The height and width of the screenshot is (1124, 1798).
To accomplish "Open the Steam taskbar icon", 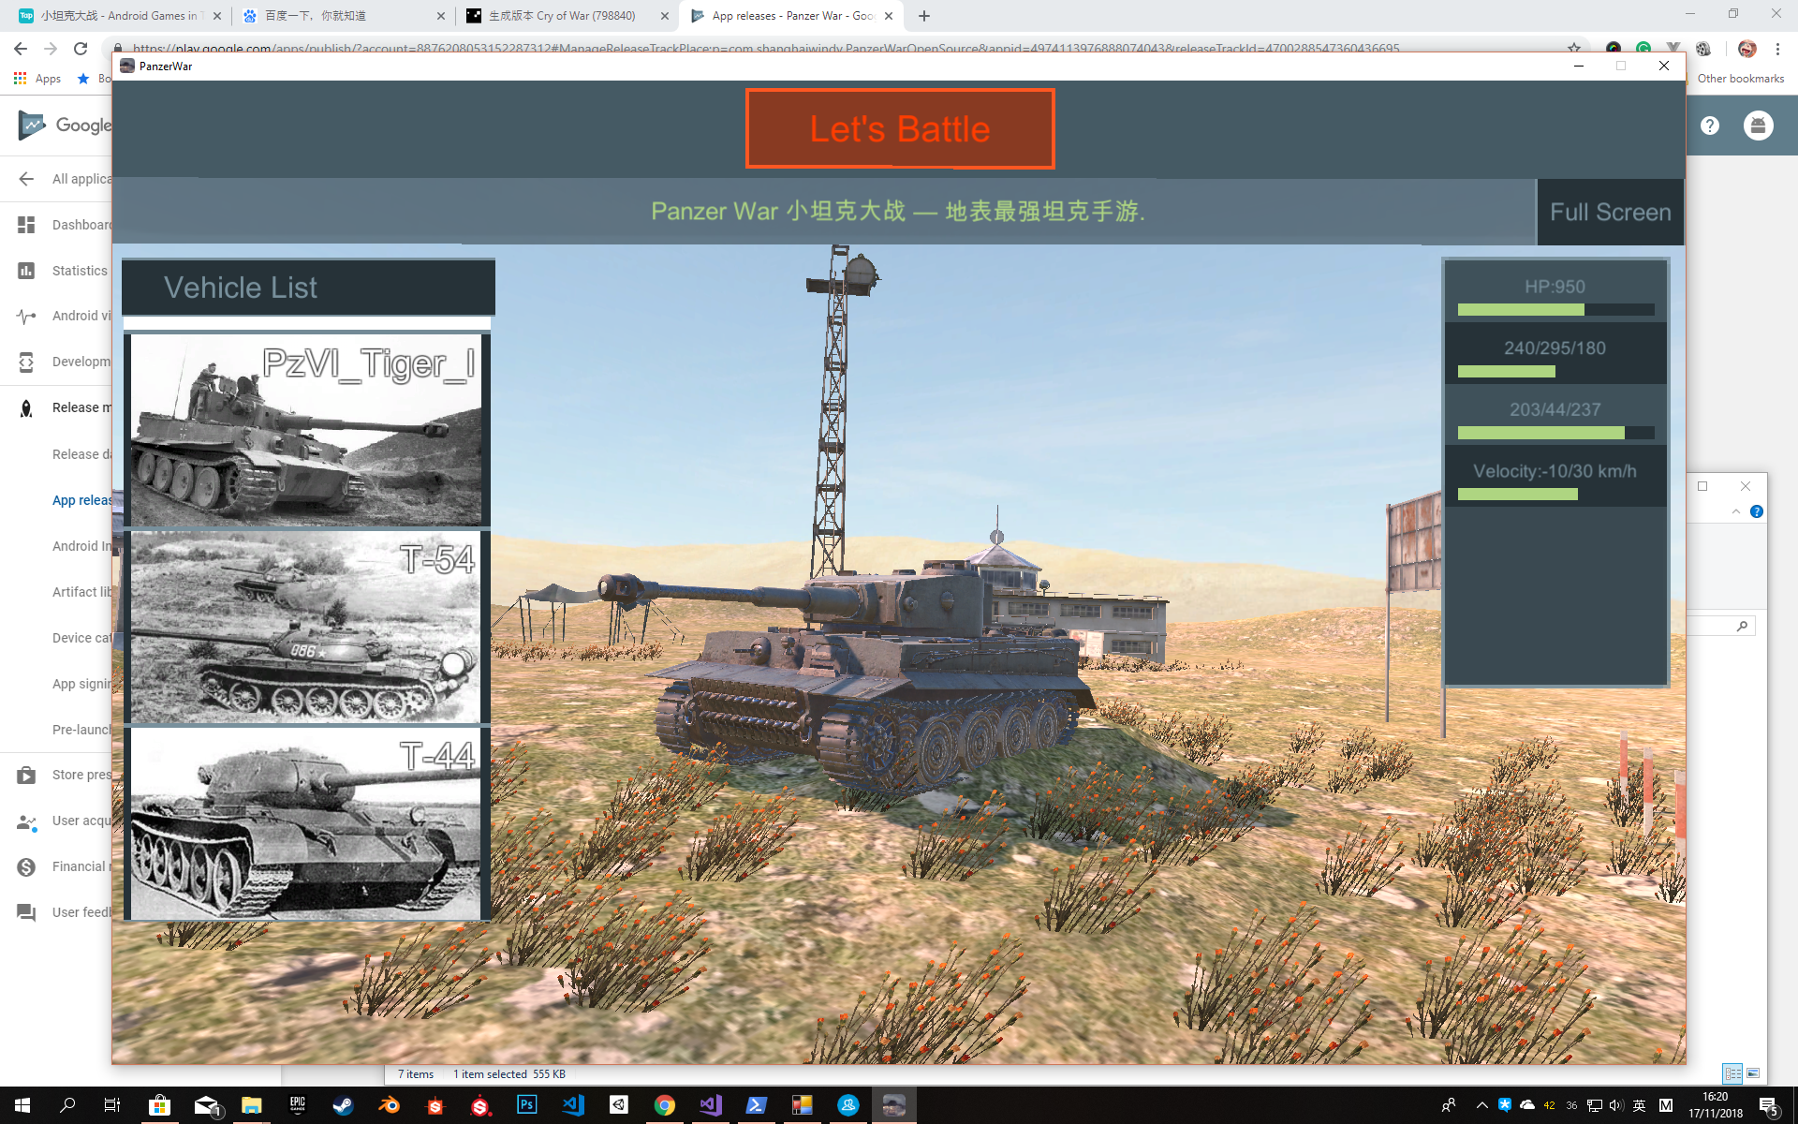I will coord(343,1105).
